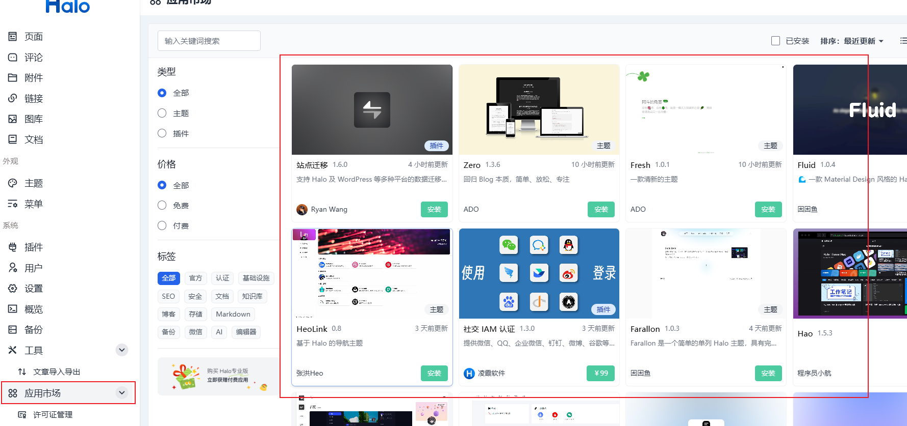Open 备份 backup icon
The height and width of the screenshot is (426, 907).
[13, 329]
